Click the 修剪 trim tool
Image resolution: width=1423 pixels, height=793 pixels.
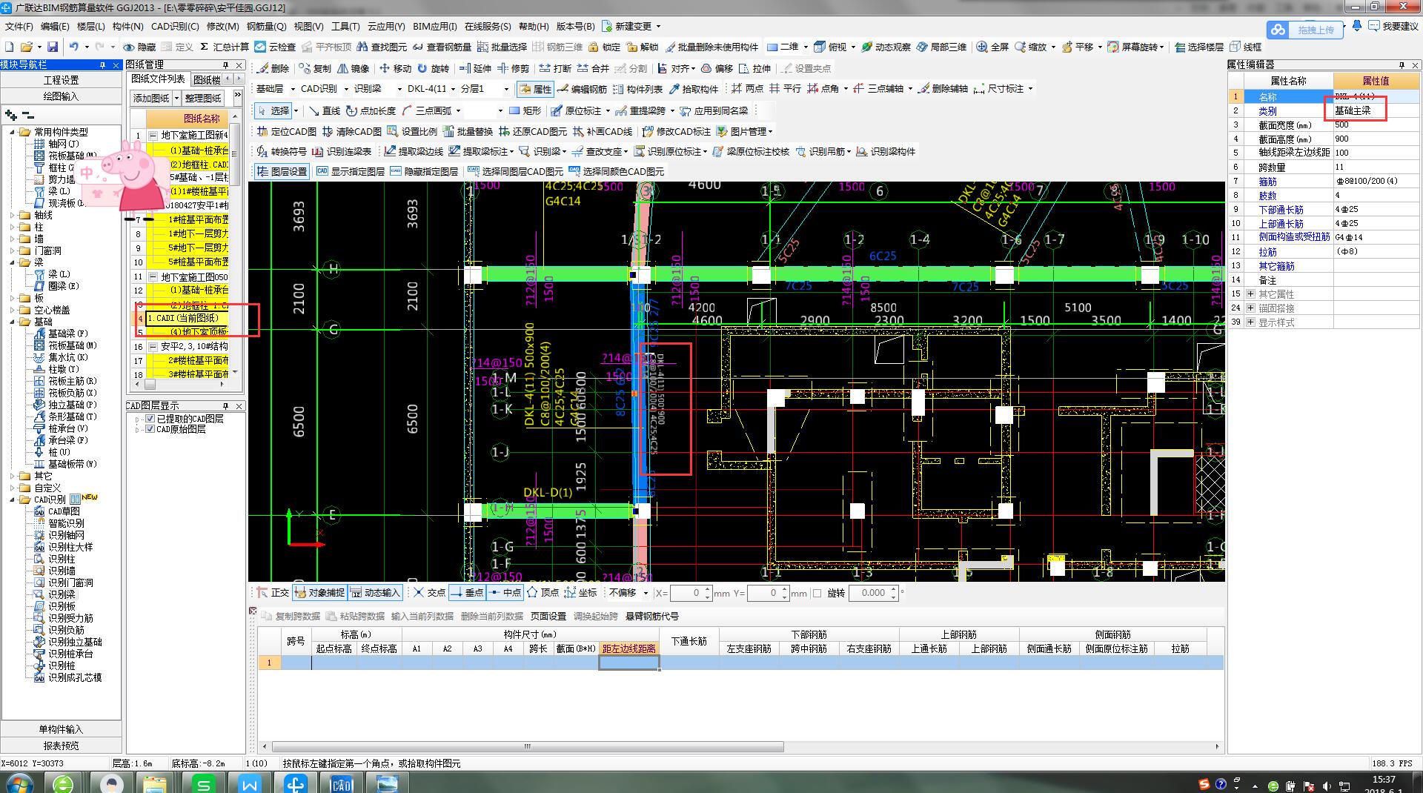tap(513, 68)
